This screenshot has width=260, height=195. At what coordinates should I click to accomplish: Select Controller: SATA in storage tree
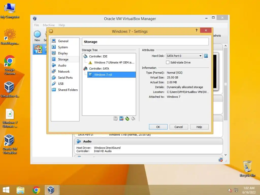tap(99, 69)
